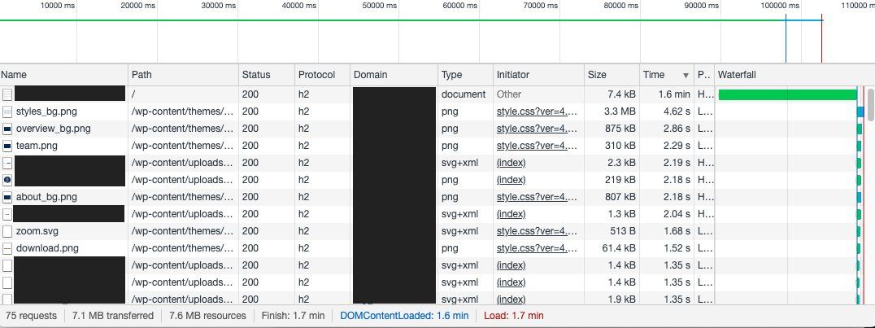Select the green waterfall bar of the document request
The image size is (875, 328).
[x=787, y=95]
